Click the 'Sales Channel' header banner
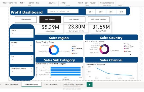The image size is (144, 92). [x=111, y=60]
